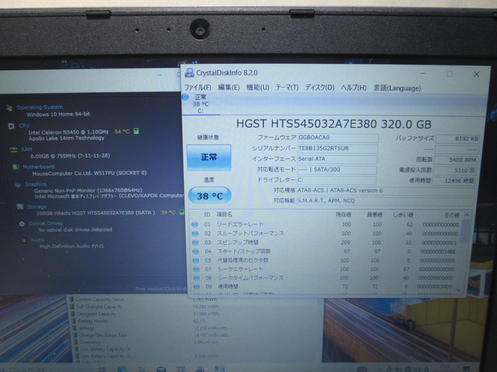Click the 38 °C temperature button
This screenshot has width=497, height=372.
(210, 196)
